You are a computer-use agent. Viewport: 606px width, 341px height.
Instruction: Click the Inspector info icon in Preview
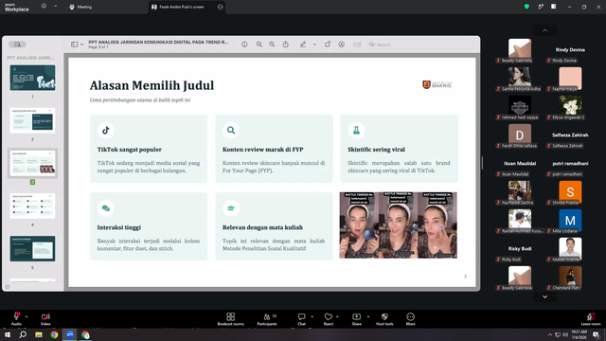click(244, 45)
